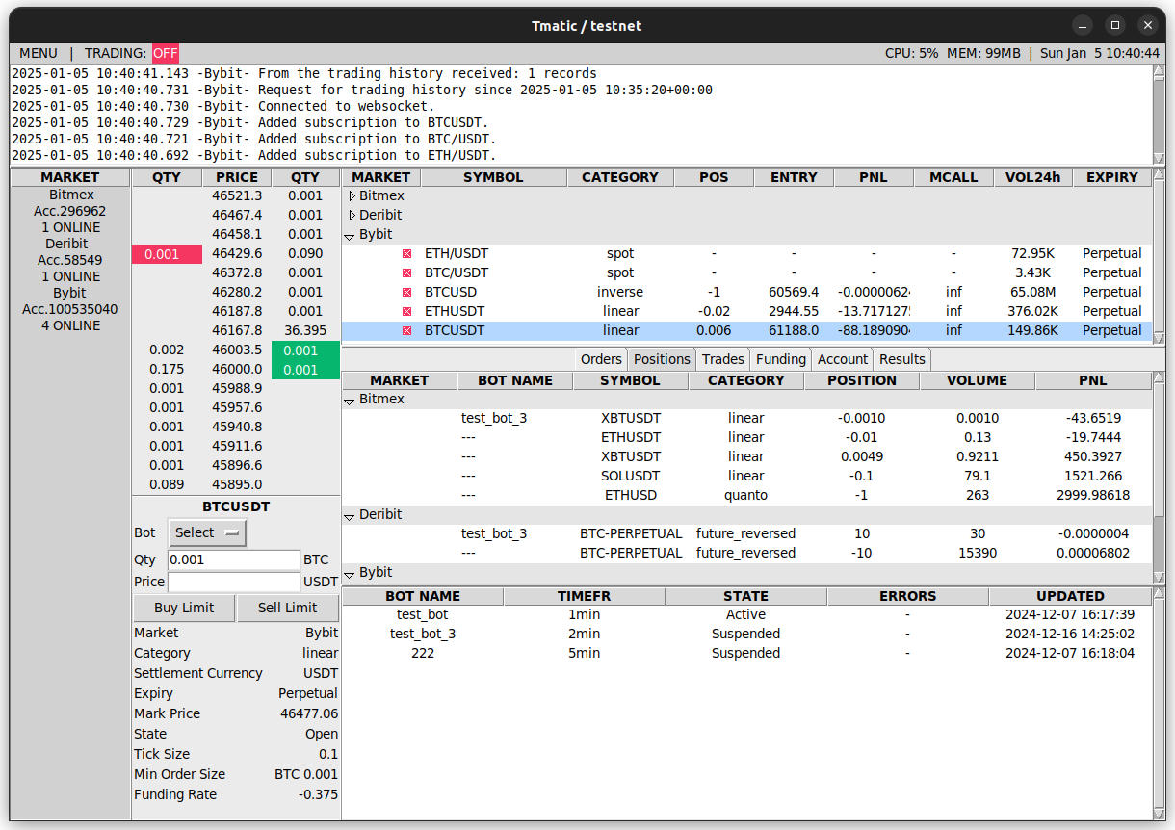Open the MENU item
This screenshot has height=830, width=1175.
pos(39,54)
